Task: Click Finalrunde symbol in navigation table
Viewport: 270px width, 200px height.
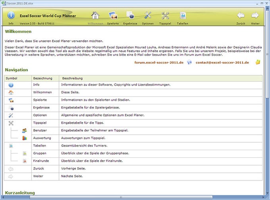Action: 25,161
